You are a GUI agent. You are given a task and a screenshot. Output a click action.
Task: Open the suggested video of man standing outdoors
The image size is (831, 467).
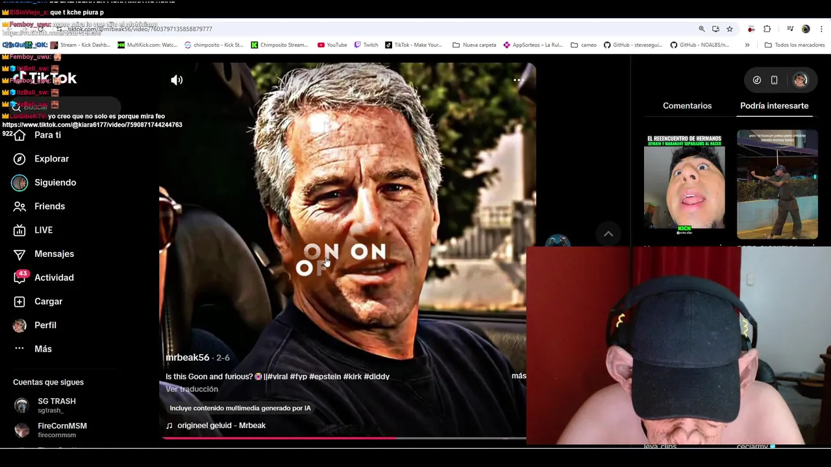coord(777,186)
